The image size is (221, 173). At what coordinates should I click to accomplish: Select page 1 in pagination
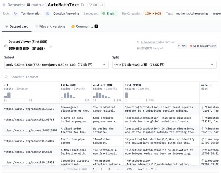click(x=94, y=169)
